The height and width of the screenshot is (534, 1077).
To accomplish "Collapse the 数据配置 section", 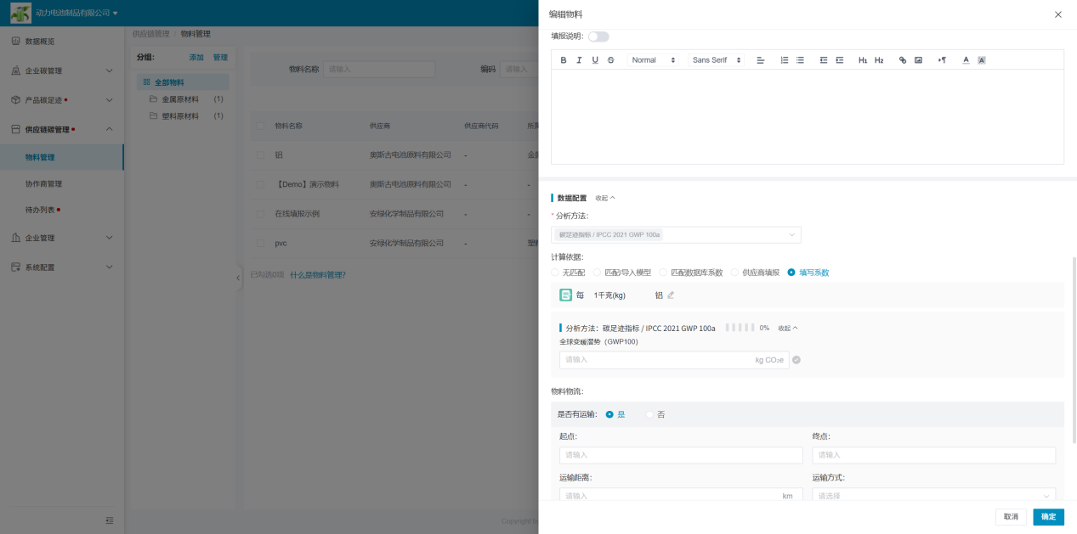I will tap(605, 198).
